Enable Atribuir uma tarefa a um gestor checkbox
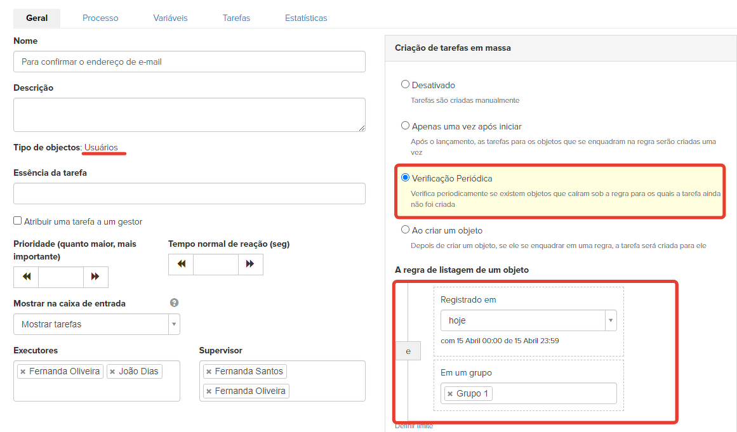737x432 pixels. [x=18, y=221]
